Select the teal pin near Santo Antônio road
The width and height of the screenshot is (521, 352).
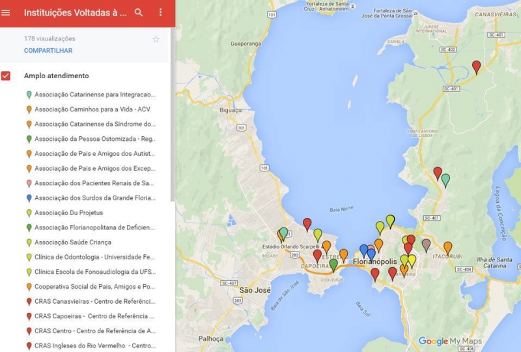pos(445,181)
